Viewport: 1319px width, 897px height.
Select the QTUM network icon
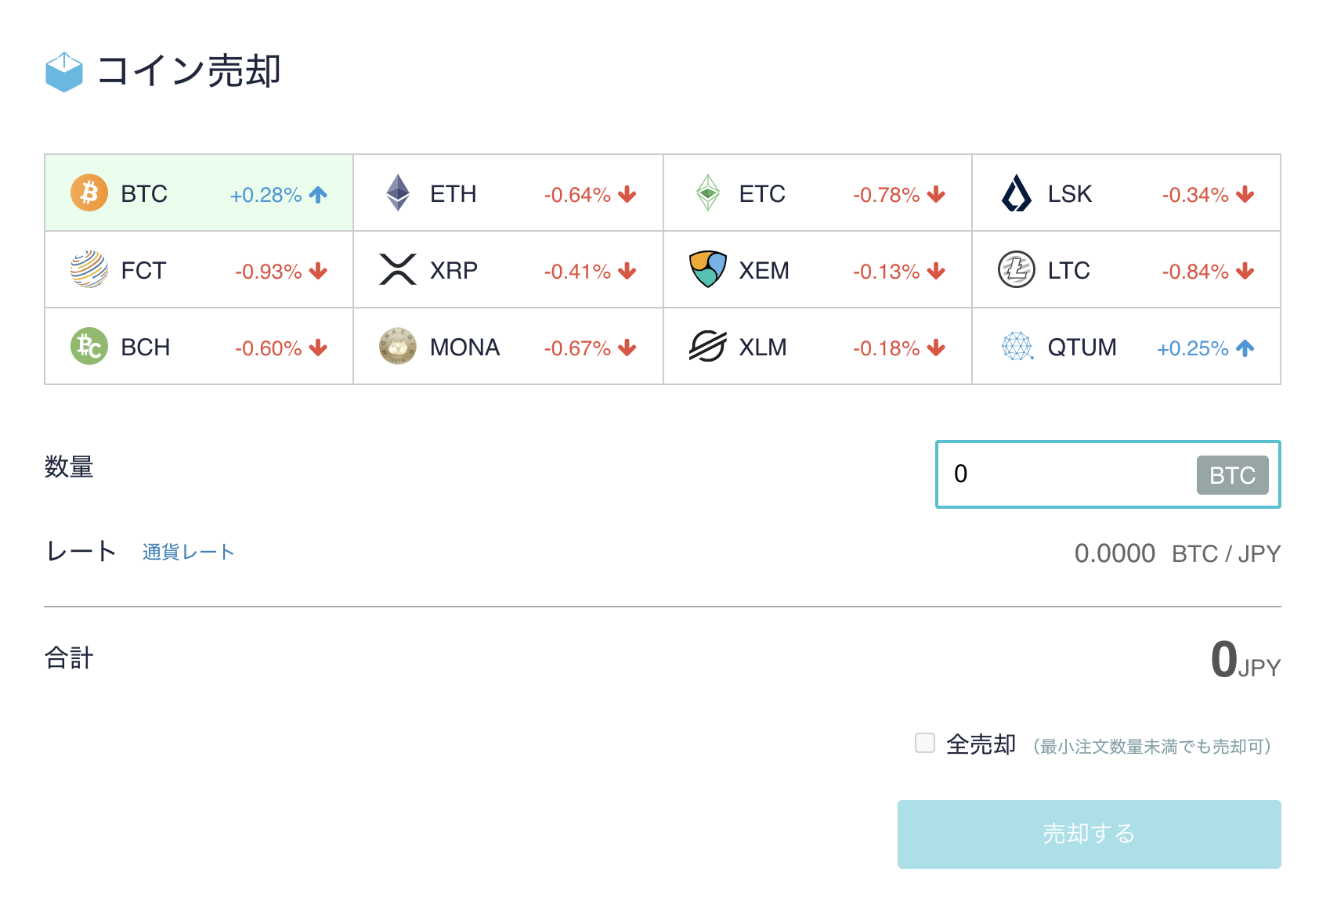[1017, 346]
